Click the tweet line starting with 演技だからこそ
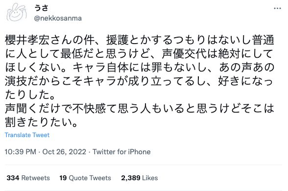288x191 pixels. tap(139, 81)
